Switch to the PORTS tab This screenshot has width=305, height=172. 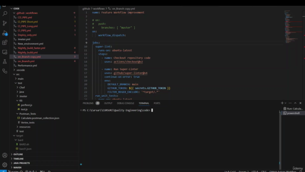(x=157, y=103)
